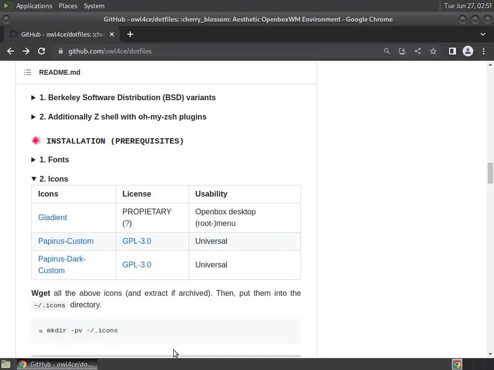Collapse the 2. Icons section
Viewport: 494px width, 370px height.
[50, 179]
